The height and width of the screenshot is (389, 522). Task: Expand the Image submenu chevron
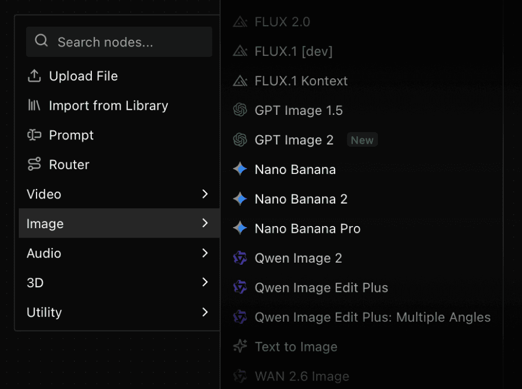[205, 223]
